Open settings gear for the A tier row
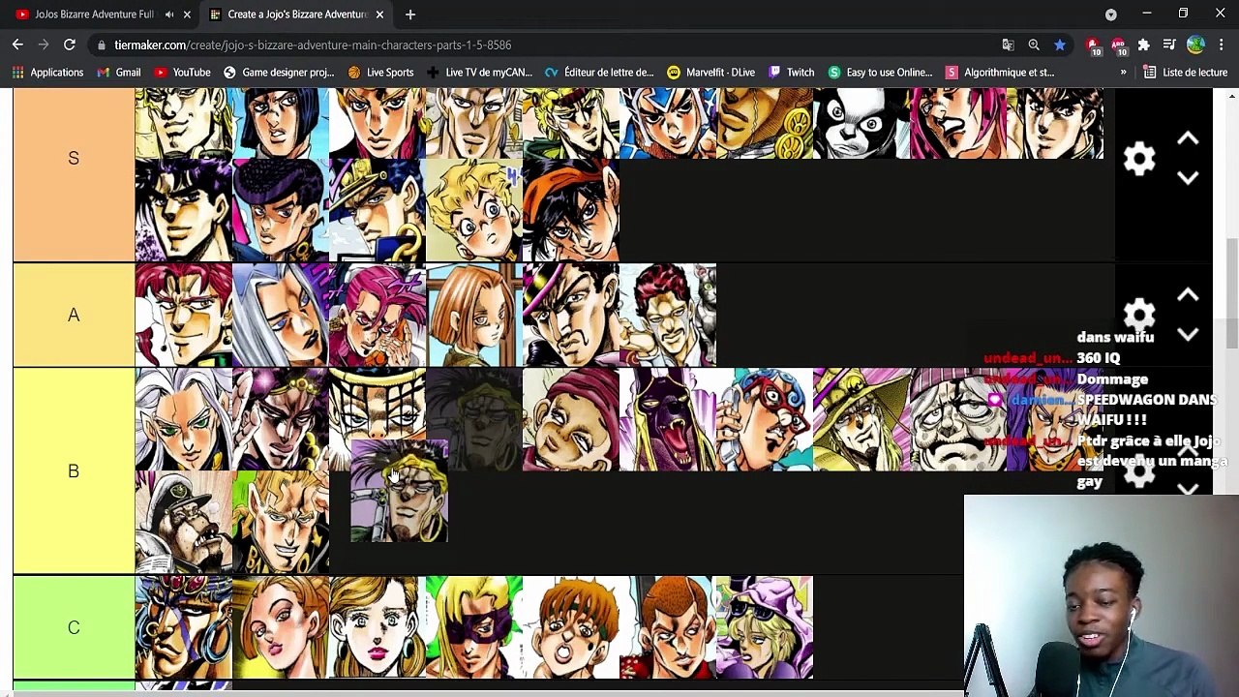Image resolution: width=1239 pixels, height=697 pixels. click(1139, 315)
